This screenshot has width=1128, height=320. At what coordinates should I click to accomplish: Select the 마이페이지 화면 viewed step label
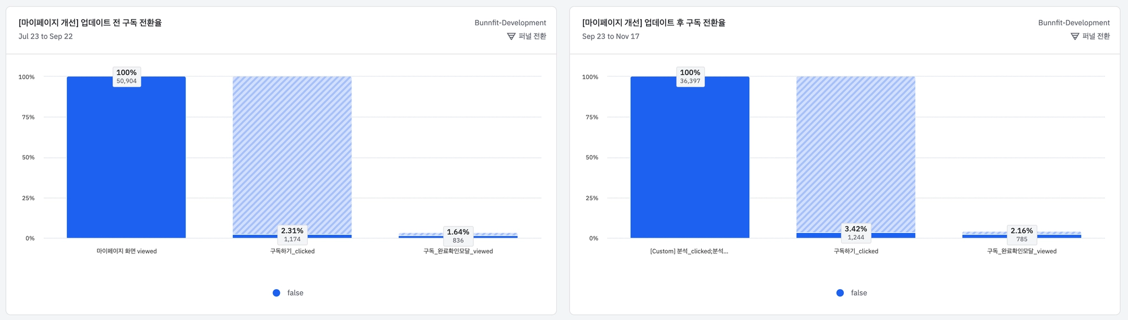pyautogui.click(x=127, y=251)
